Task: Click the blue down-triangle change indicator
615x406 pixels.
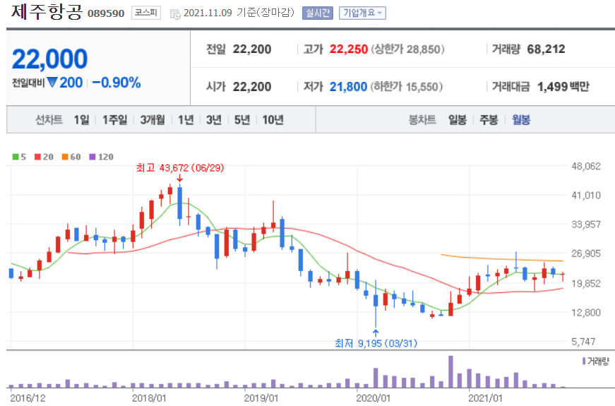Action: [52, 83]
